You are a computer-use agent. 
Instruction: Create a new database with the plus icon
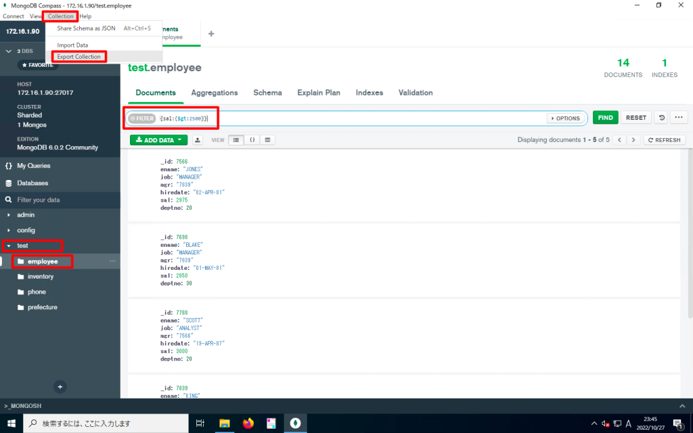pos(60,386)
